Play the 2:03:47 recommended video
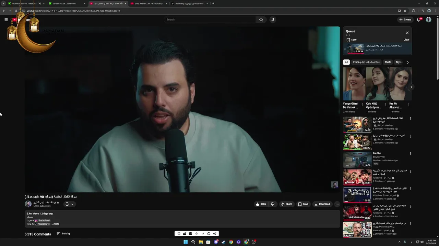The height and width of the screenshot is (246, 439). coord(357,142)
